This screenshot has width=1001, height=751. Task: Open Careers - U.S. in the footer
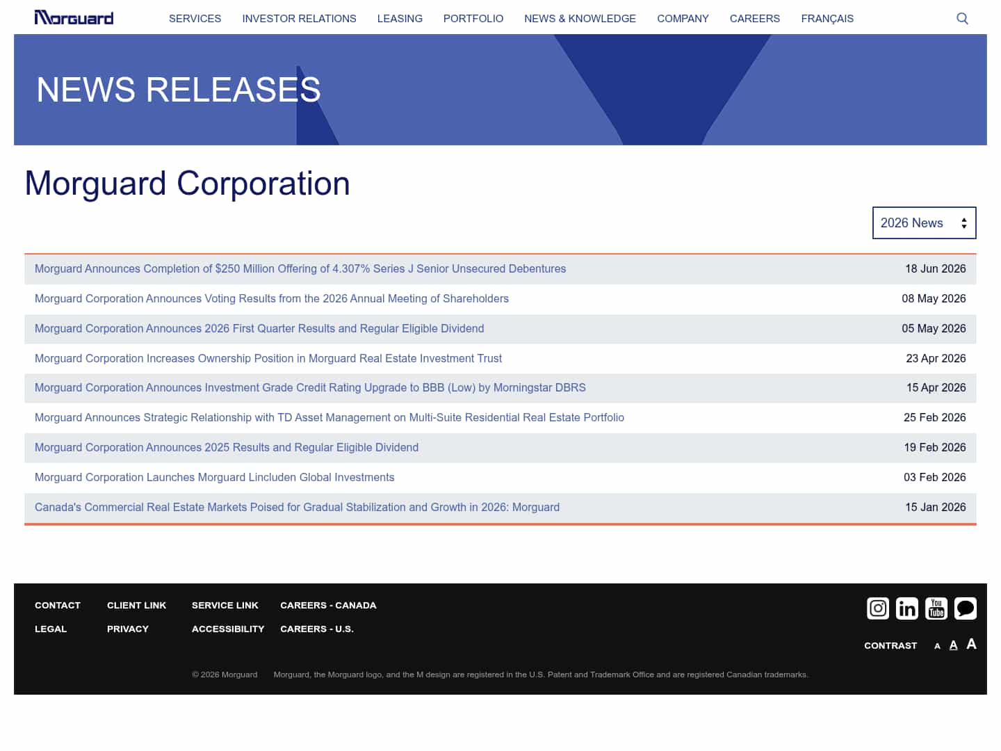(317, 629)
